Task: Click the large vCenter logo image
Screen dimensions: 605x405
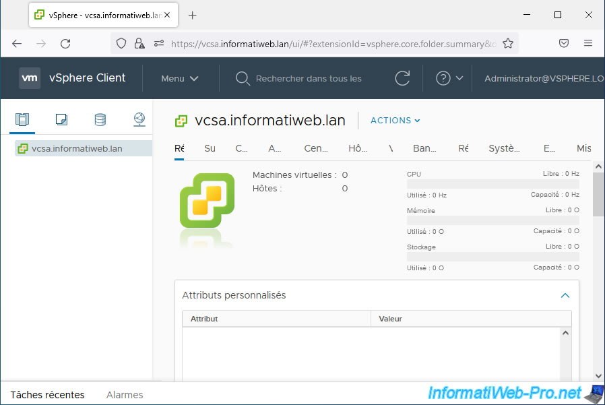Action: click(x=208, y=201)
